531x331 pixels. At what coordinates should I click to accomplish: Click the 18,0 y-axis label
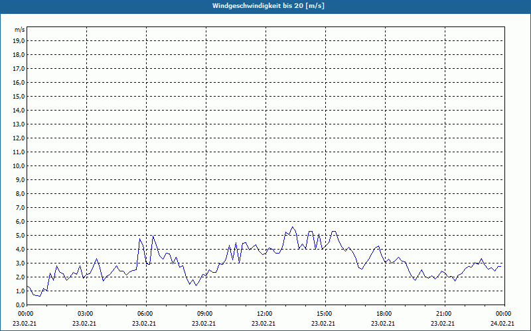pos(19,55)
